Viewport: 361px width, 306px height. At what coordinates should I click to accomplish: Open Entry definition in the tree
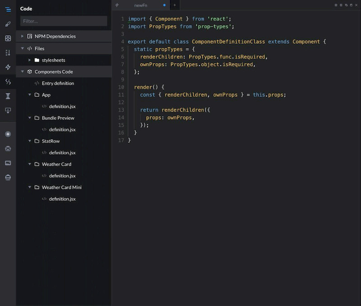[x=58, y=83]
